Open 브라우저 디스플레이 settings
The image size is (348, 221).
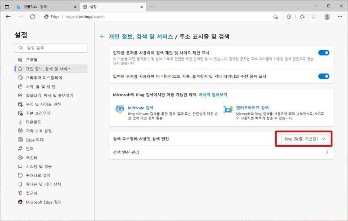[x=51, y=78]
